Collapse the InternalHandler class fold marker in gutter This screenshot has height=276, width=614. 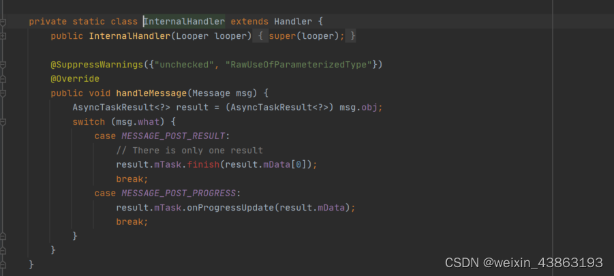[2, 22]
